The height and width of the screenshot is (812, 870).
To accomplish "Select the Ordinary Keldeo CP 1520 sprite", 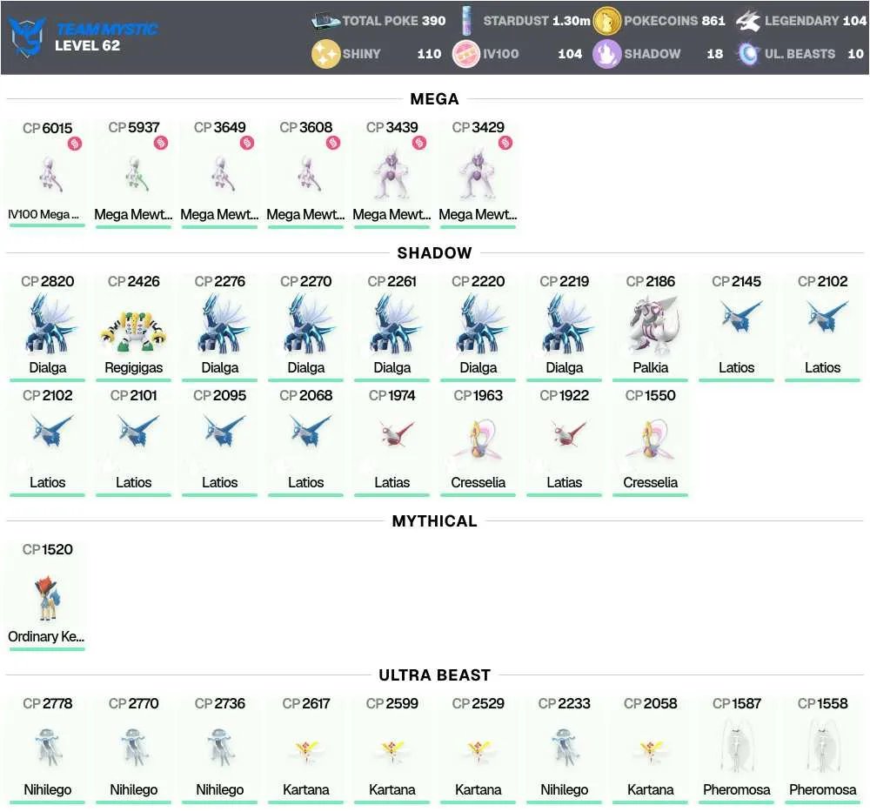I will (x=47, y=597).
